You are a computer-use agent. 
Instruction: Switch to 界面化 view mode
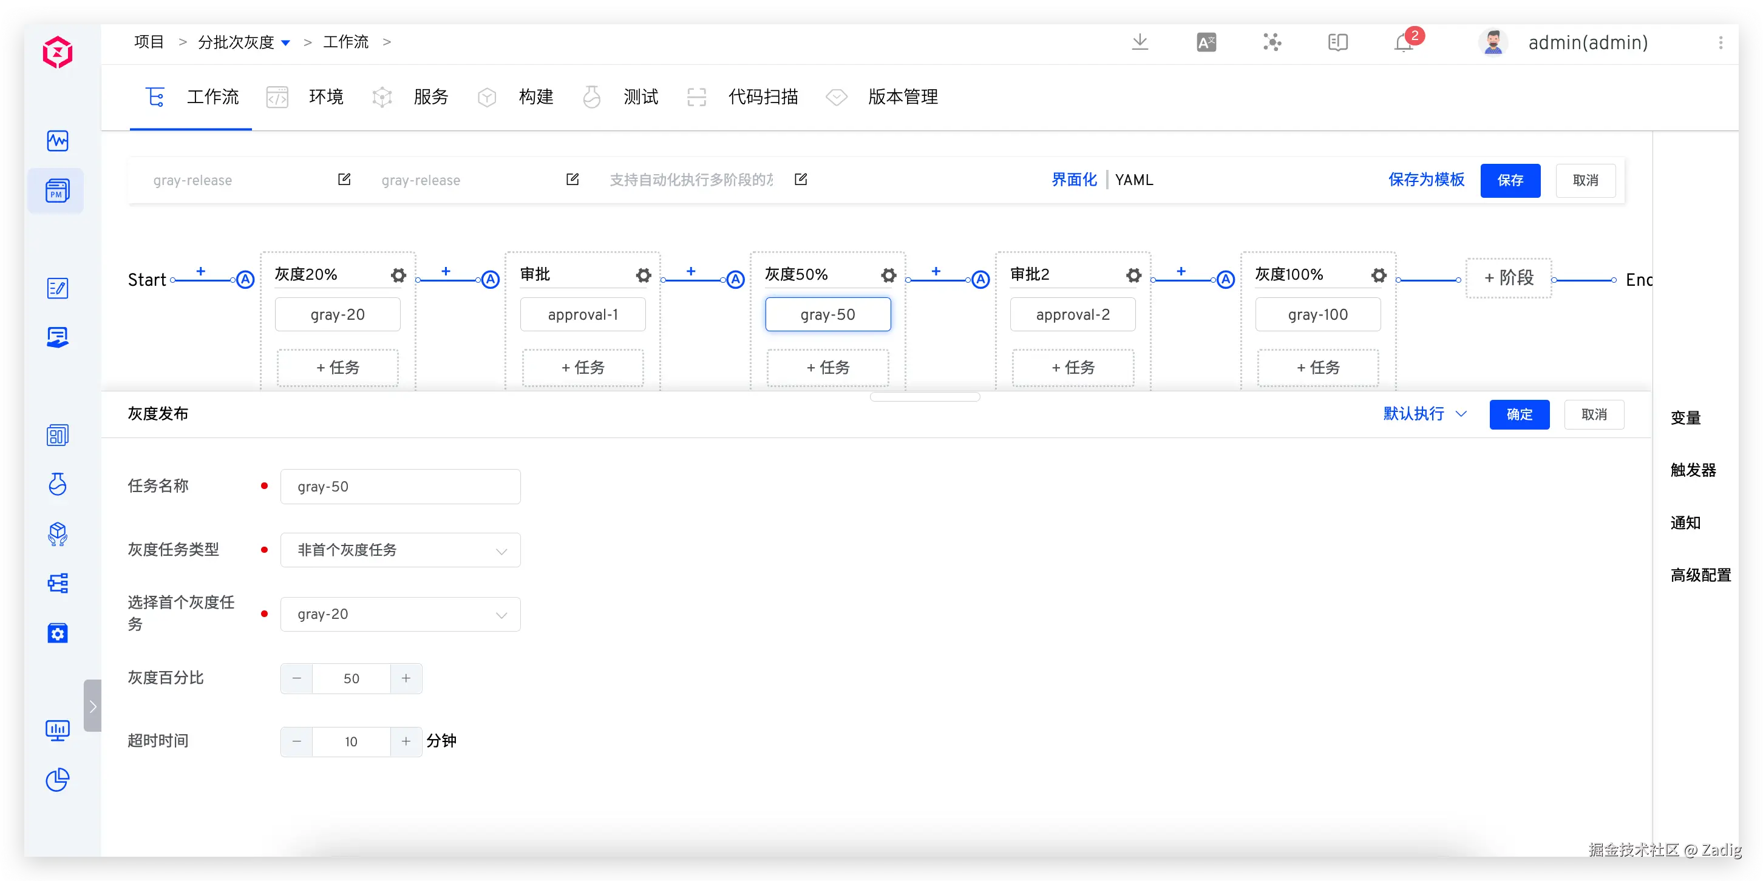pos(1073,180)
